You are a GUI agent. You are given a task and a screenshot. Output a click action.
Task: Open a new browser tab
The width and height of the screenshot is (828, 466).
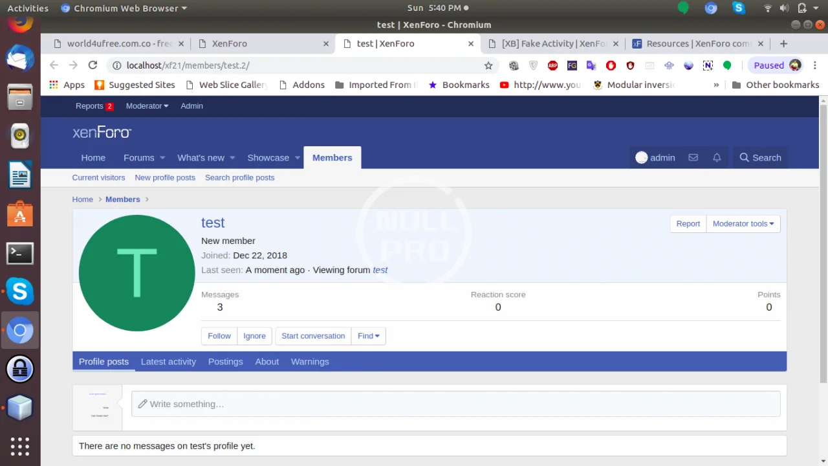click(x=783, y=43)
